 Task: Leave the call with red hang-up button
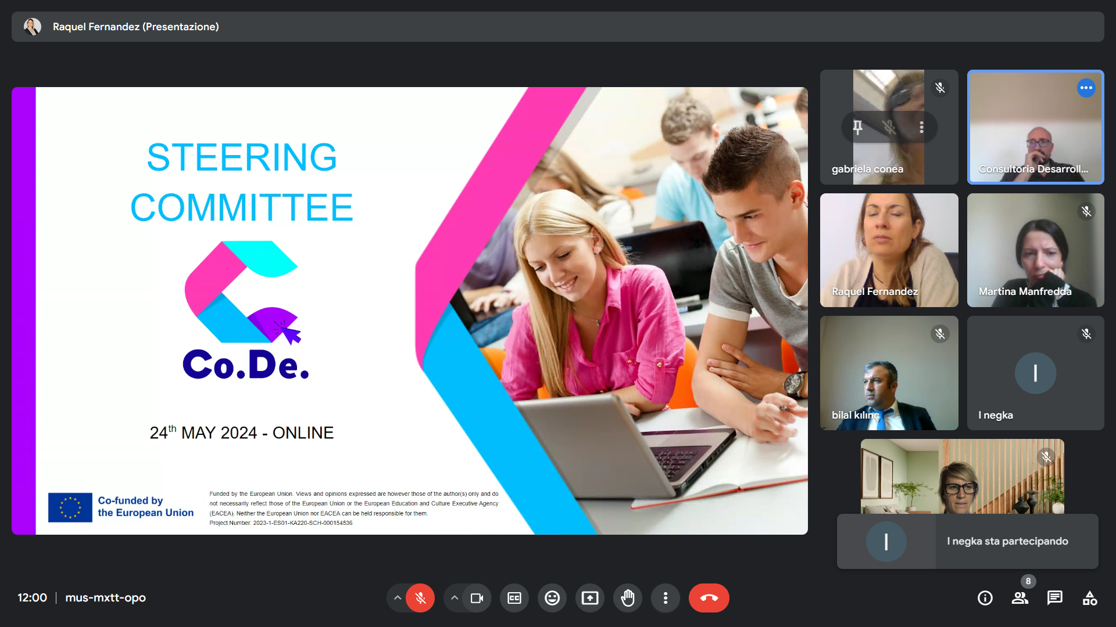click(x=709, y=598)
